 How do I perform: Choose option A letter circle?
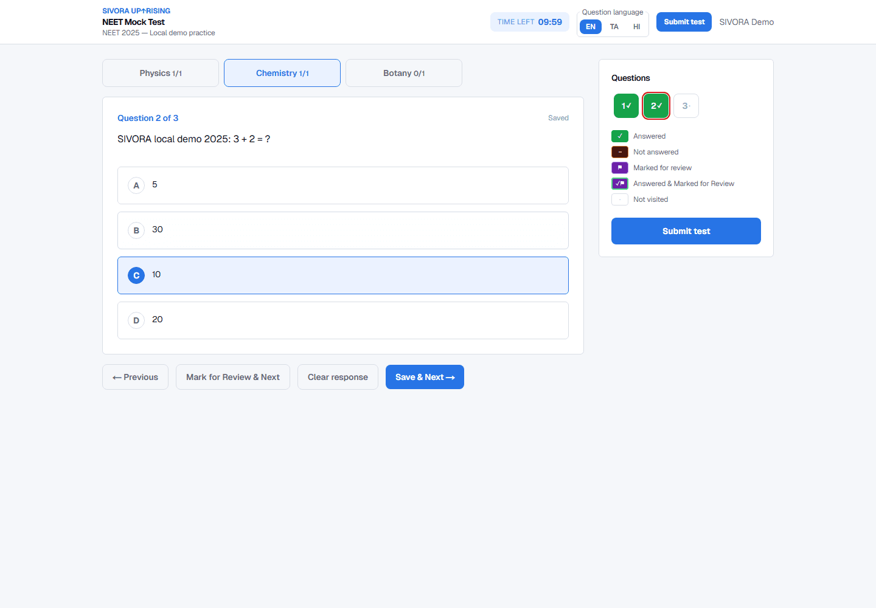click(136, 185)
